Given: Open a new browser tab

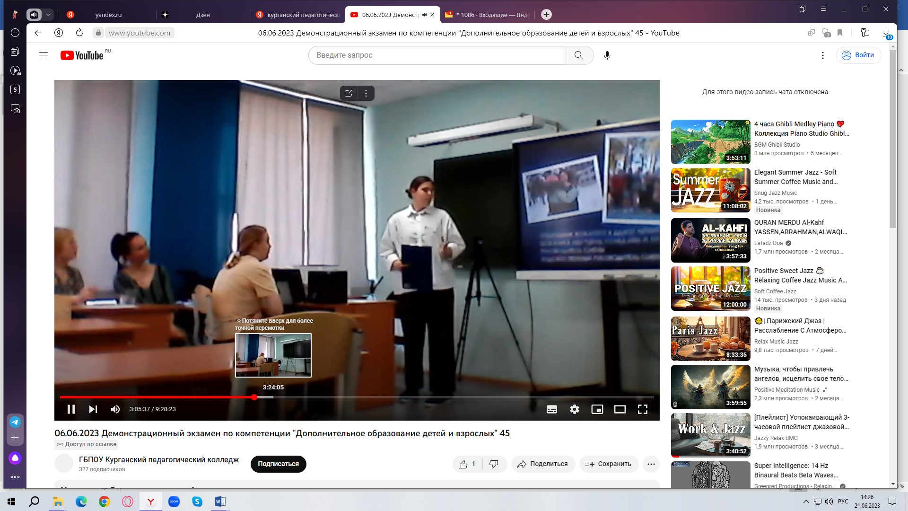Looking at the screenshot, I should (x=546, y=15).
